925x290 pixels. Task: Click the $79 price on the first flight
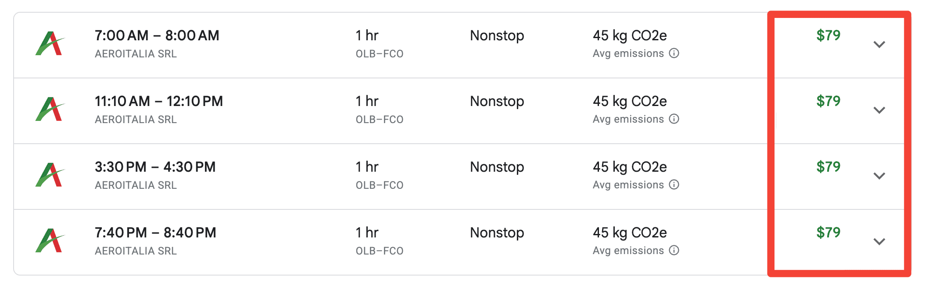828,35
